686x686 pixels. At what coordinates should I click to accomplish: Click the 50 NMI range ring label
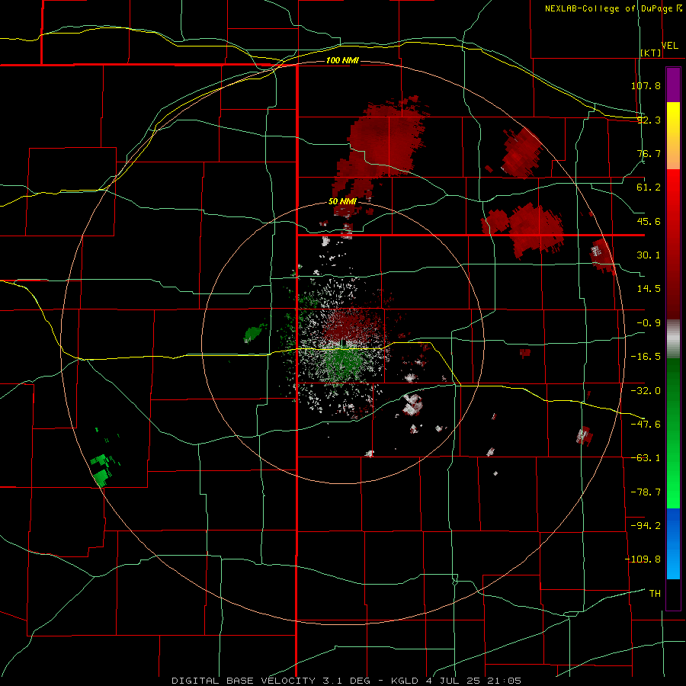(x=342, y=201)
